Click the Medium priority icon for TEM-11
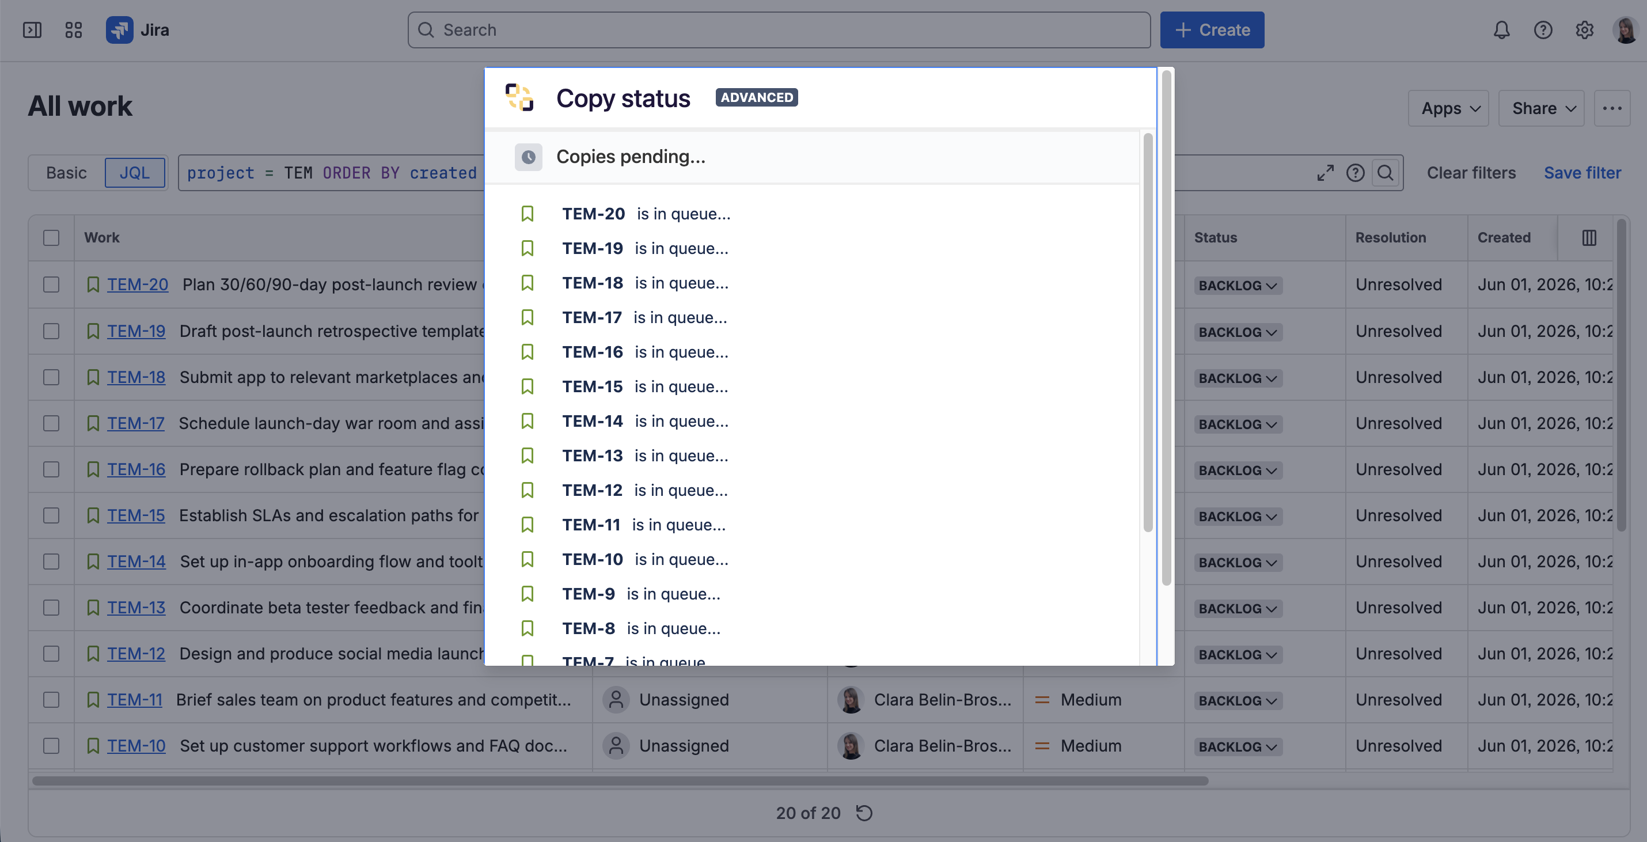The height and width of the screenshot is (842, 1647). click(x=1042, y=699)
